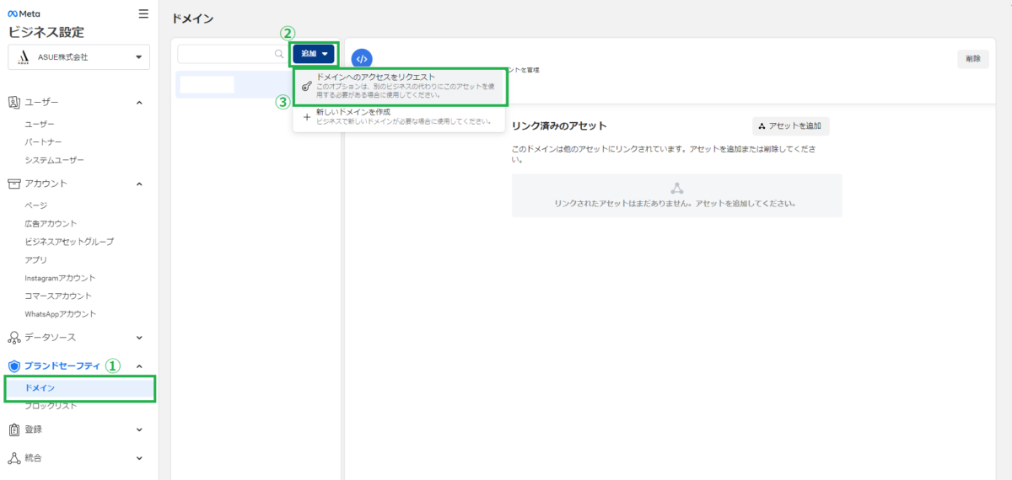The image size is (1012, 480).
Task: Go to 広告アカウント in sidebar
Action: click(x=51, y=223)
